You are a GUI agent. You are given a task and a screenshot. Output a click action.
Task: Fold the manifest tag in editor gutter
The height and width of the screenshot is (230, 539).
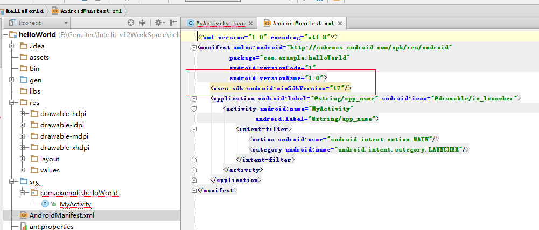point(194,48)
